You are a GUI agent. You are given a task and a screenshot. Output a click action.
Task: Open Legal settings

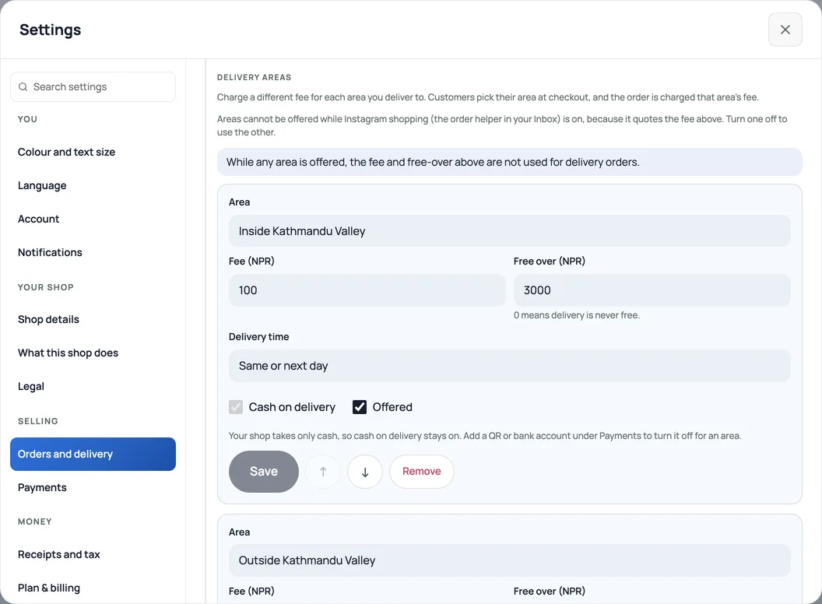pyautogui.click(x=93, y=386)
